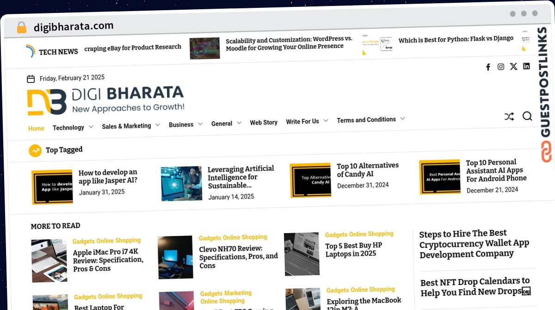Click the Personal Assistant AI Apps thumbnail

[x=439, y=177]
